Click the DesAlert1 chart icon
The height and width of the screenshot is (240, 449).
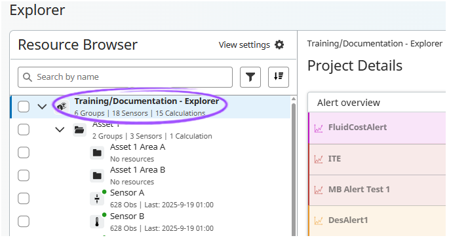coord(319,220)
